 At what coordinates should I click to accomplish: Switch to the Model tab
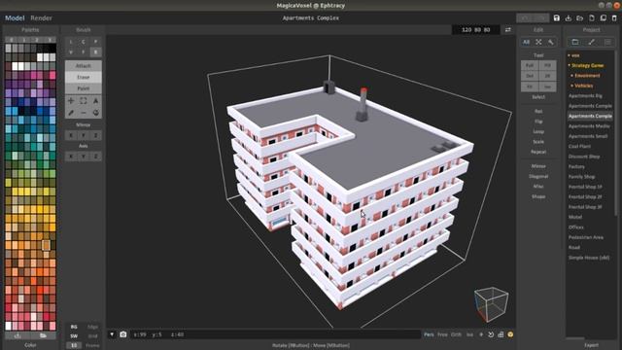coord(15,17)
